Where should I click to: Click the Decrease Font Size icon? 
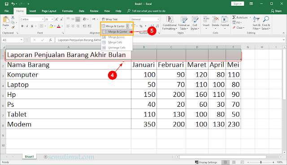[x=61, y=19]
